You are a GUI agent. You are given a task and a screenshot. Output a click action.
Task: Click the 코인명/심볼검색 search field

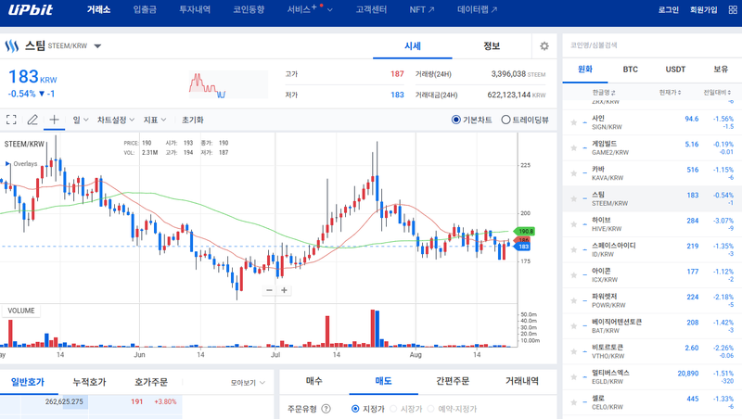point(653,45)
